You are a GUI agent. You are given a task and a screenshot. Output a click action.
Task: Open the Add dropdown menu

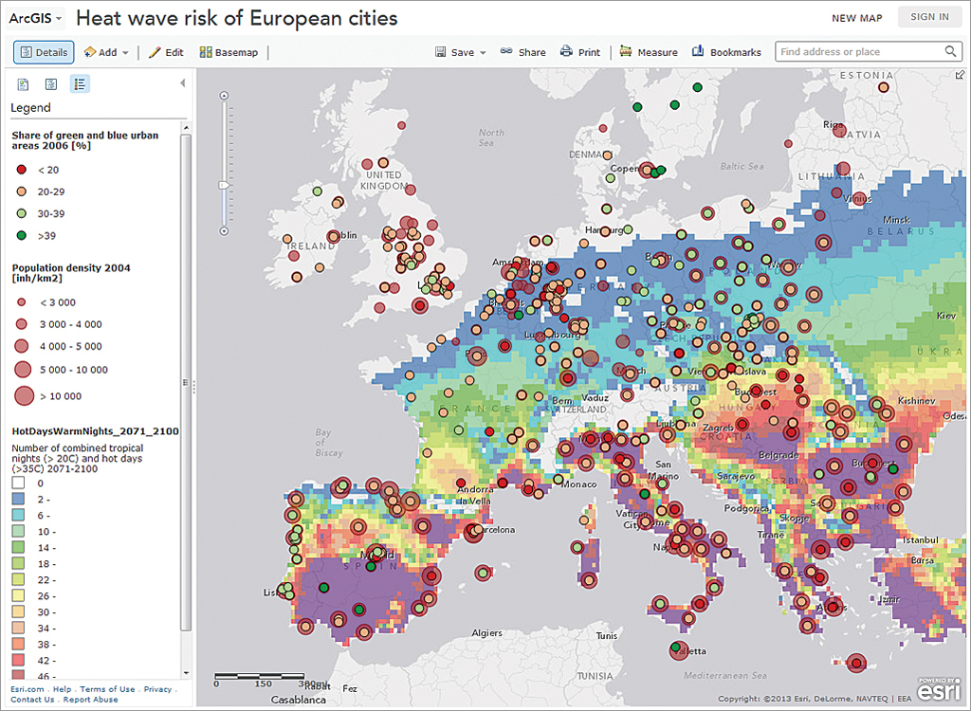106,53
